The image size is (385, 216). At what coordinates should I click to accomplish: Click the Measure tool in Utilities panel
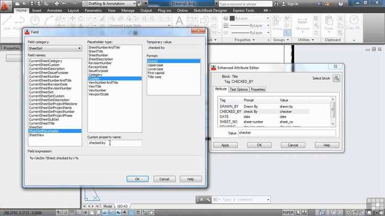click(302, 23)
